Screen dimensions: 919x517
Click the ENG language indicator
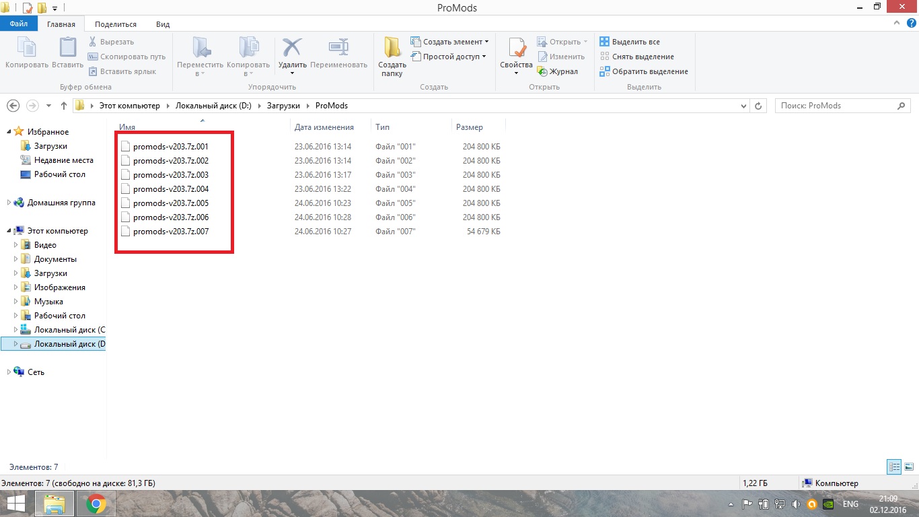tap(850, 504)
